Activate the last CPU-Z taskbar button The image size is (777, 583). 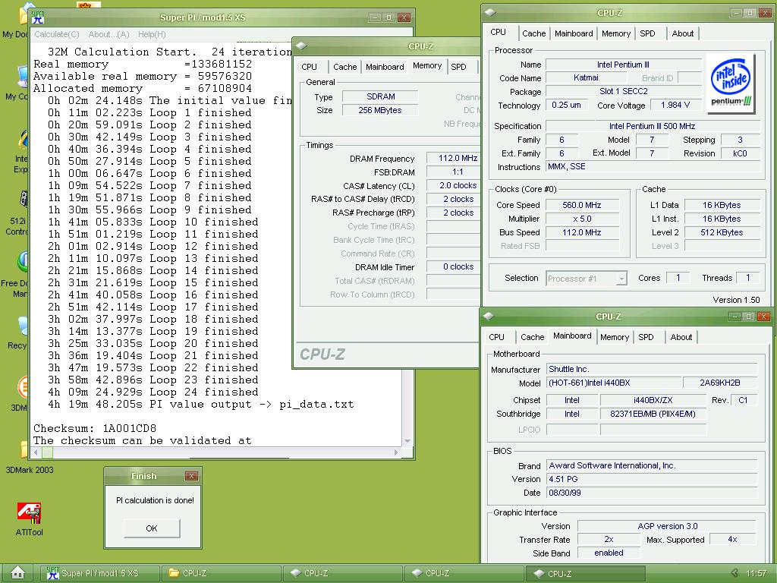pyautogui.click(x=587, y=573)
